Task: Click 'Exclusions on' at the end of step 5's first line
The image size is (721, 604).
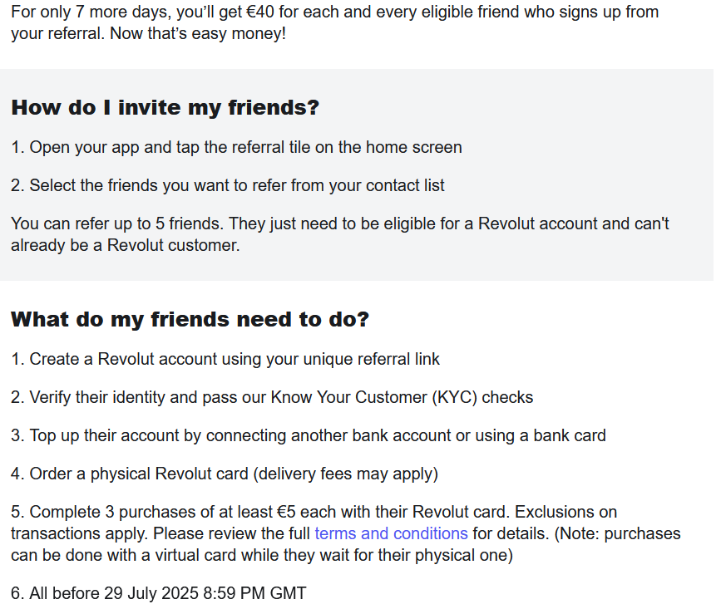Action: [x=565, y=512]
